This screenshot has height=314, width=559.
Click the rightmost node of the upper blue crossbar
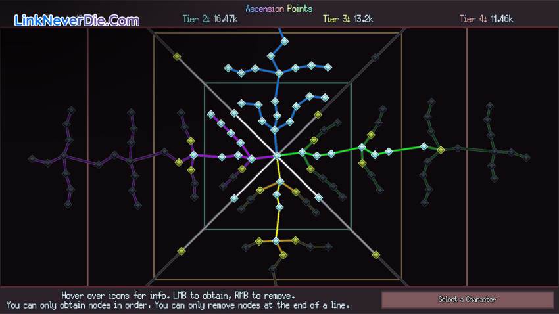326,66
